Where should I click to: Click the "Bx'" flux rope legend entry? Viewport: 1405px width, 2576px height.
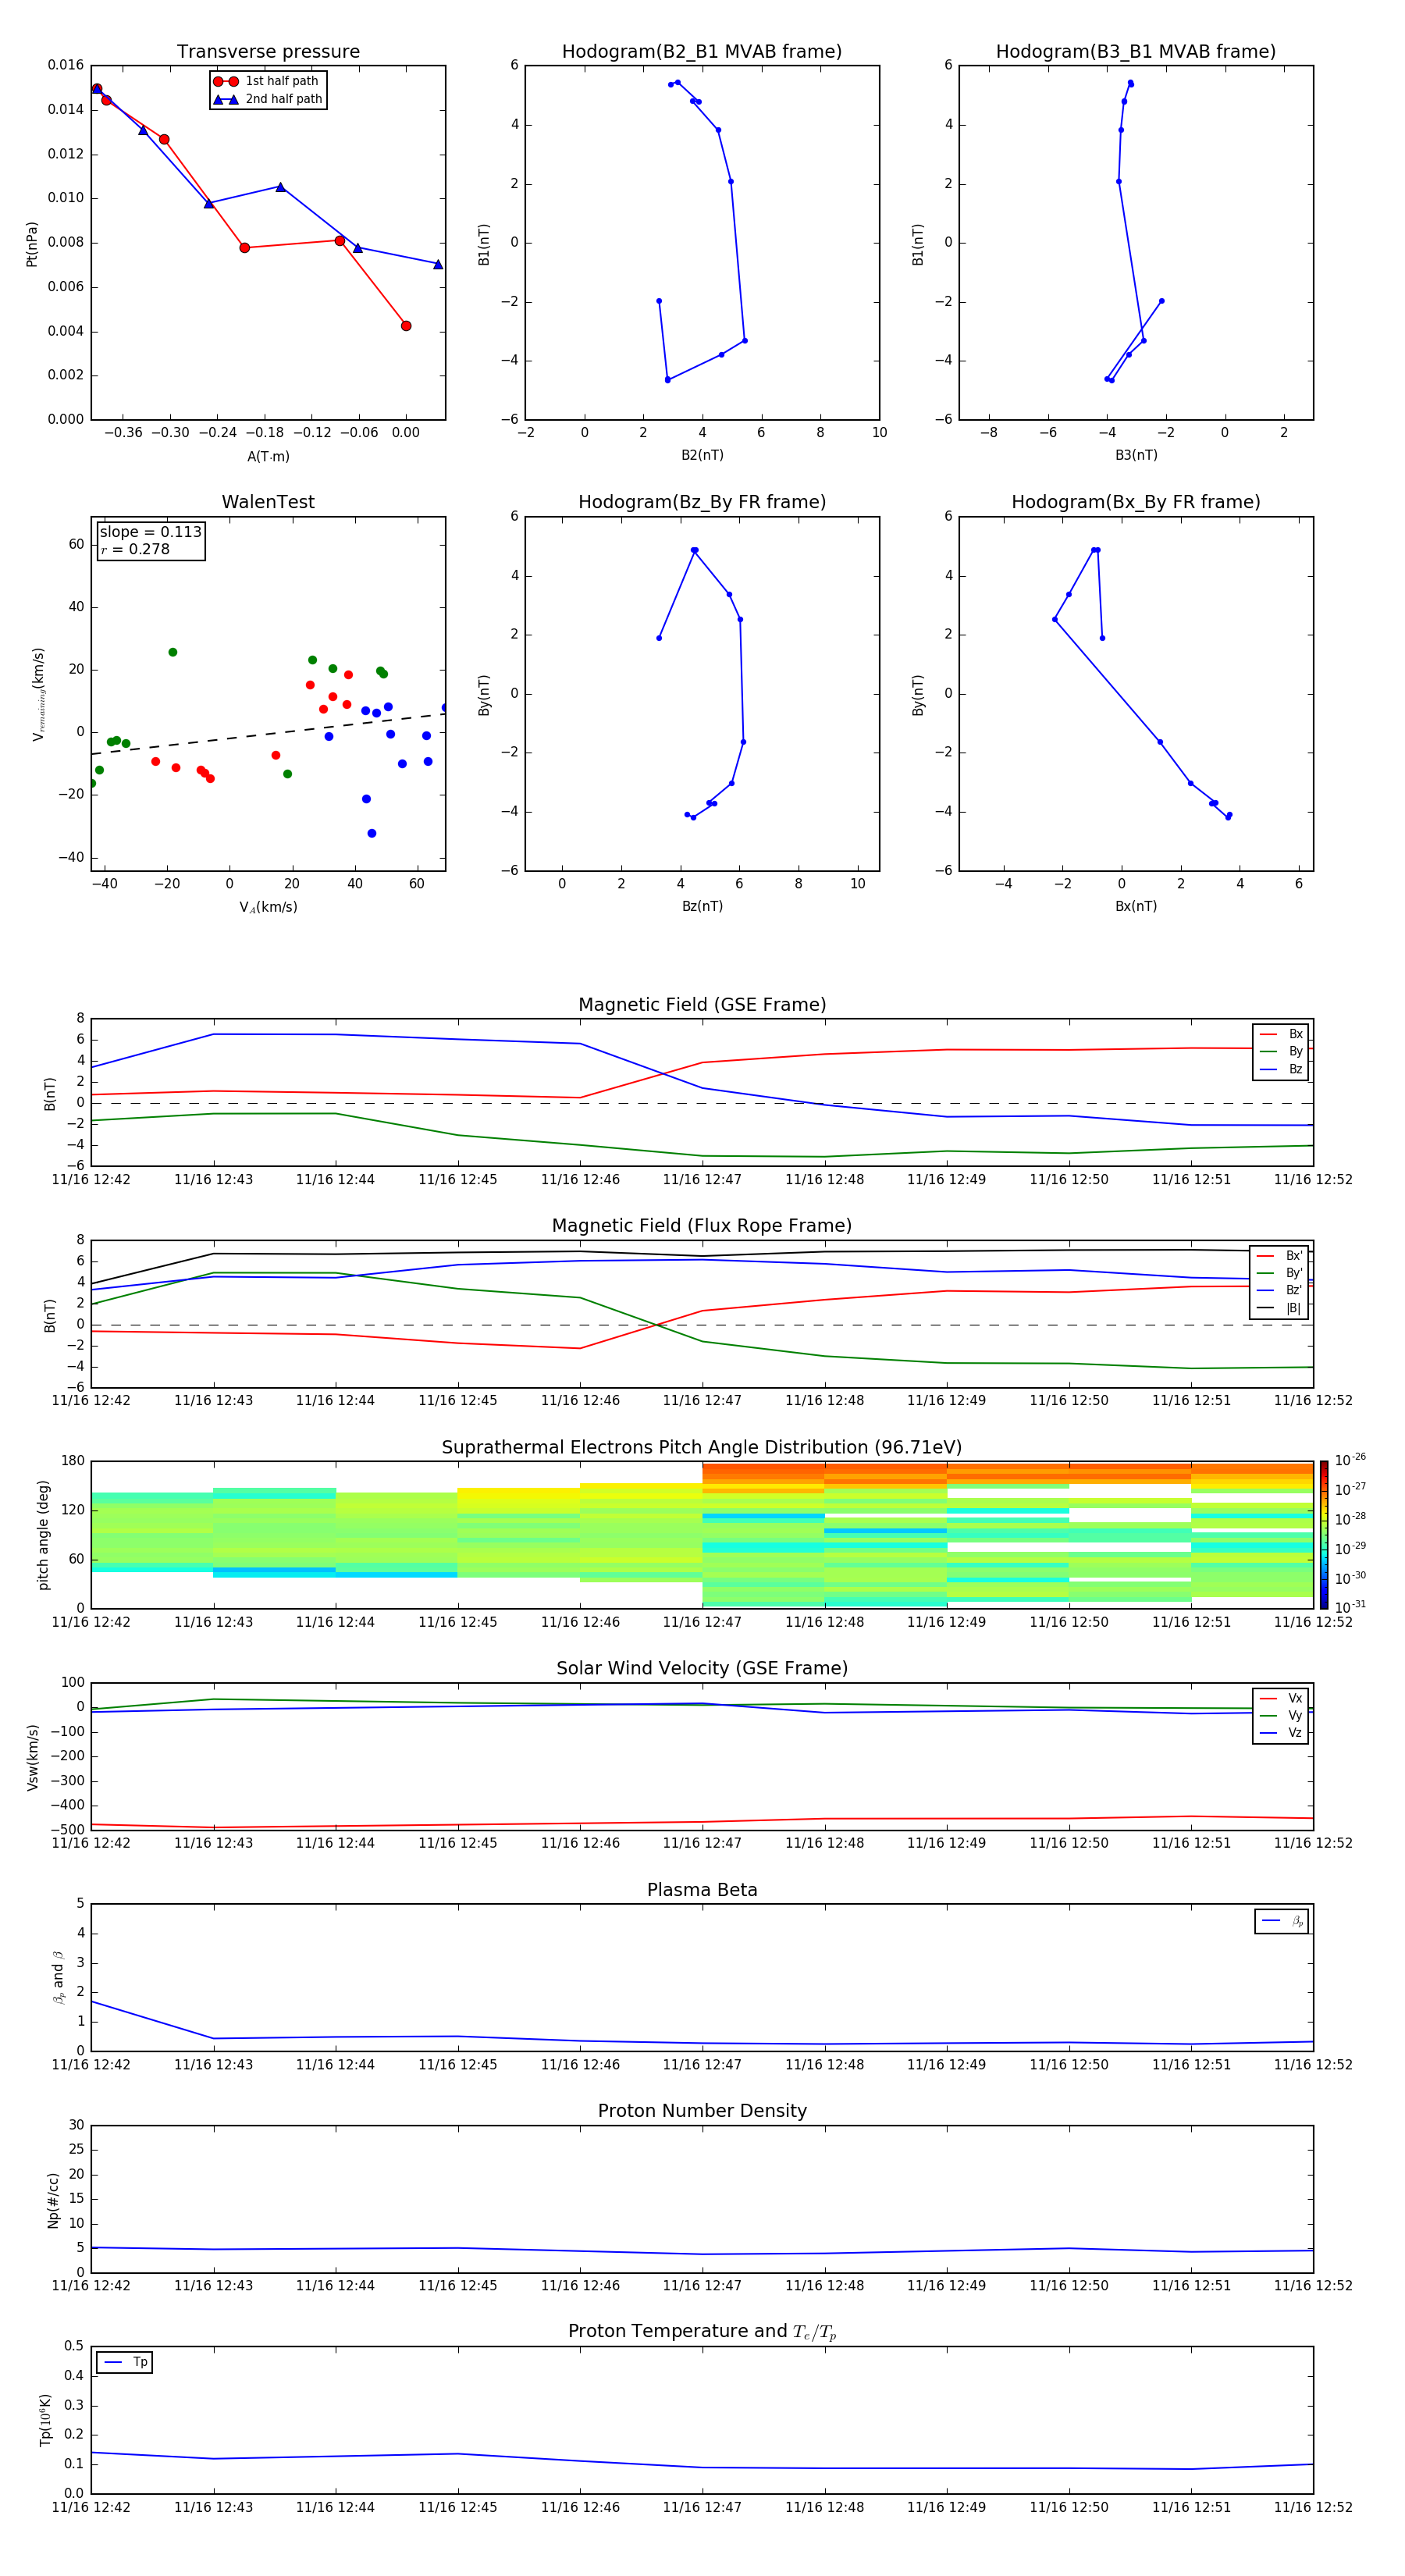pyautogui.click(x=1280, y=1256)
